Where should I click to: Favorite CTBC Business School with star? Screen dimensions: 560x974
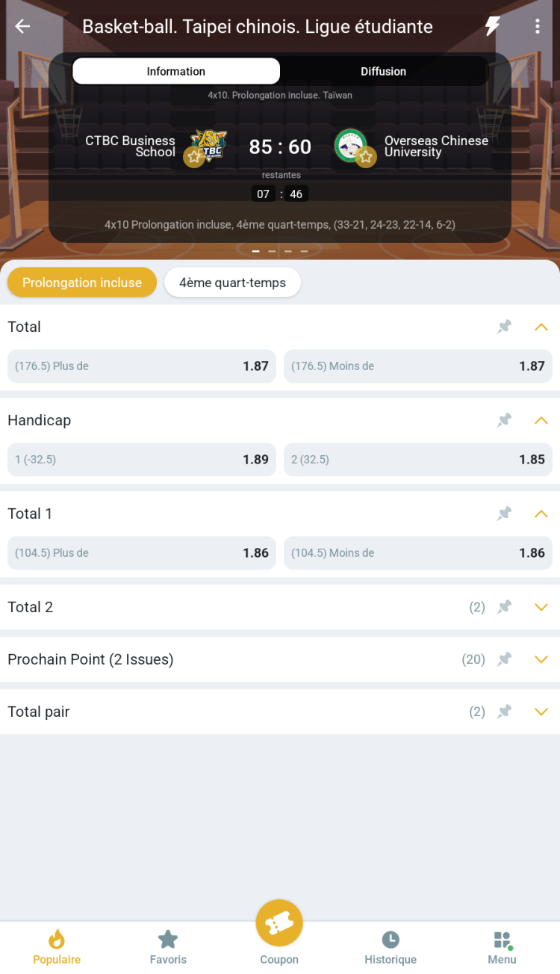click(195, 157)
